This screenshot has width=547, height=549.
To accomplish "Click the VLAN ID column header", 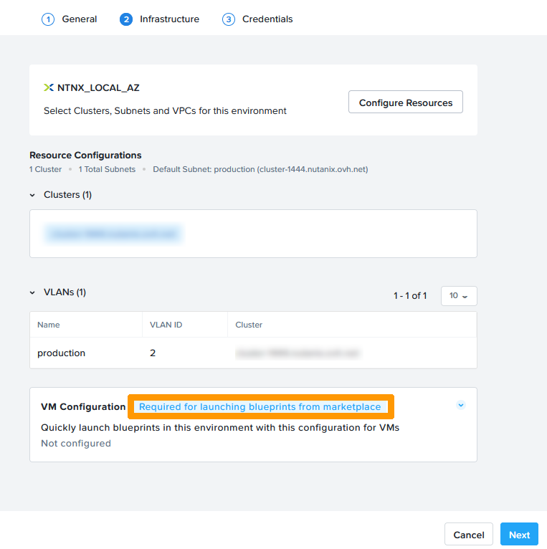I will pos(166,325).
